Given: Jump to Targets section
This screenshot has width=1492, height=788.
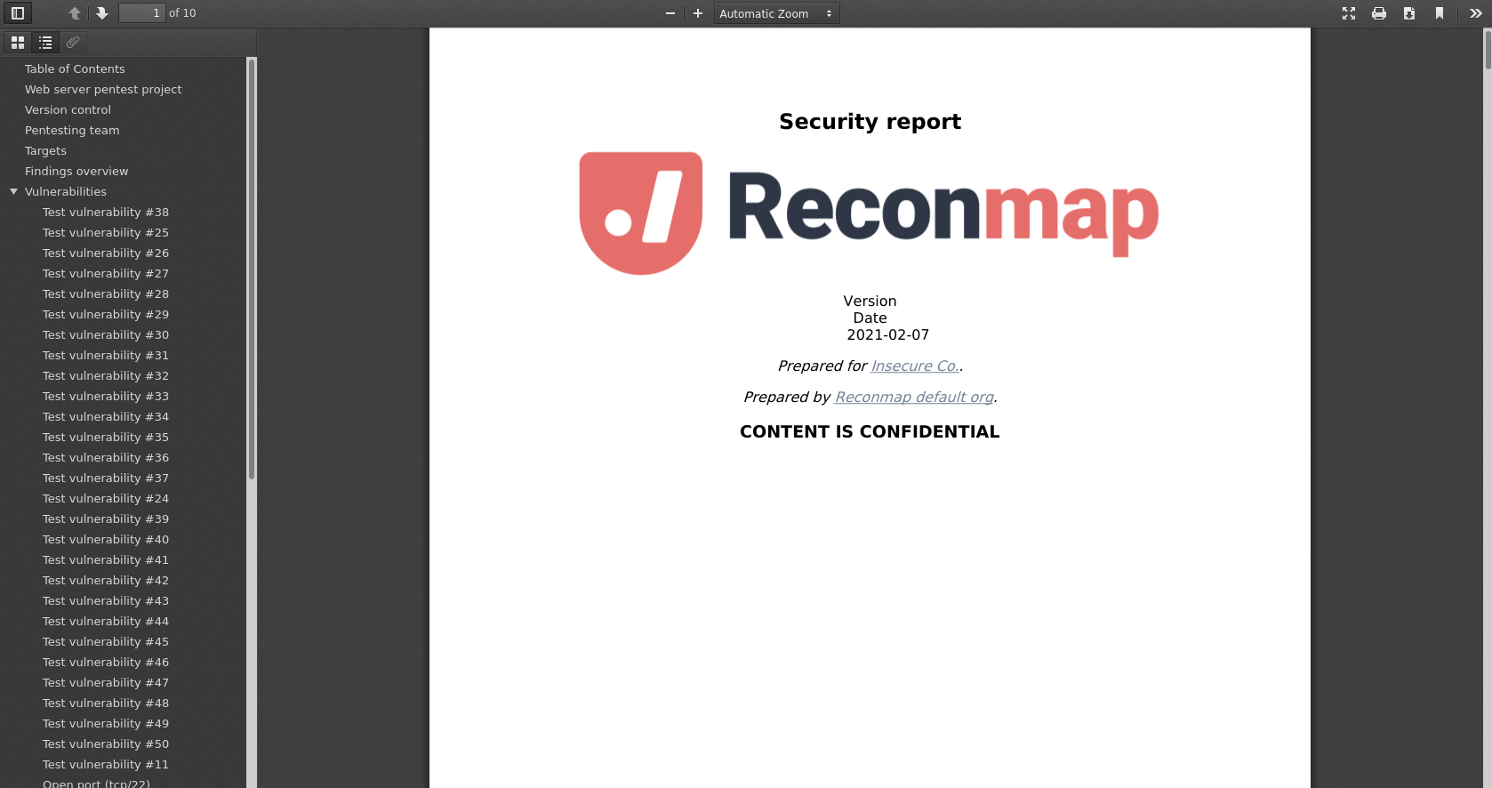Looking at the screenshot, I should coord(45,150).
